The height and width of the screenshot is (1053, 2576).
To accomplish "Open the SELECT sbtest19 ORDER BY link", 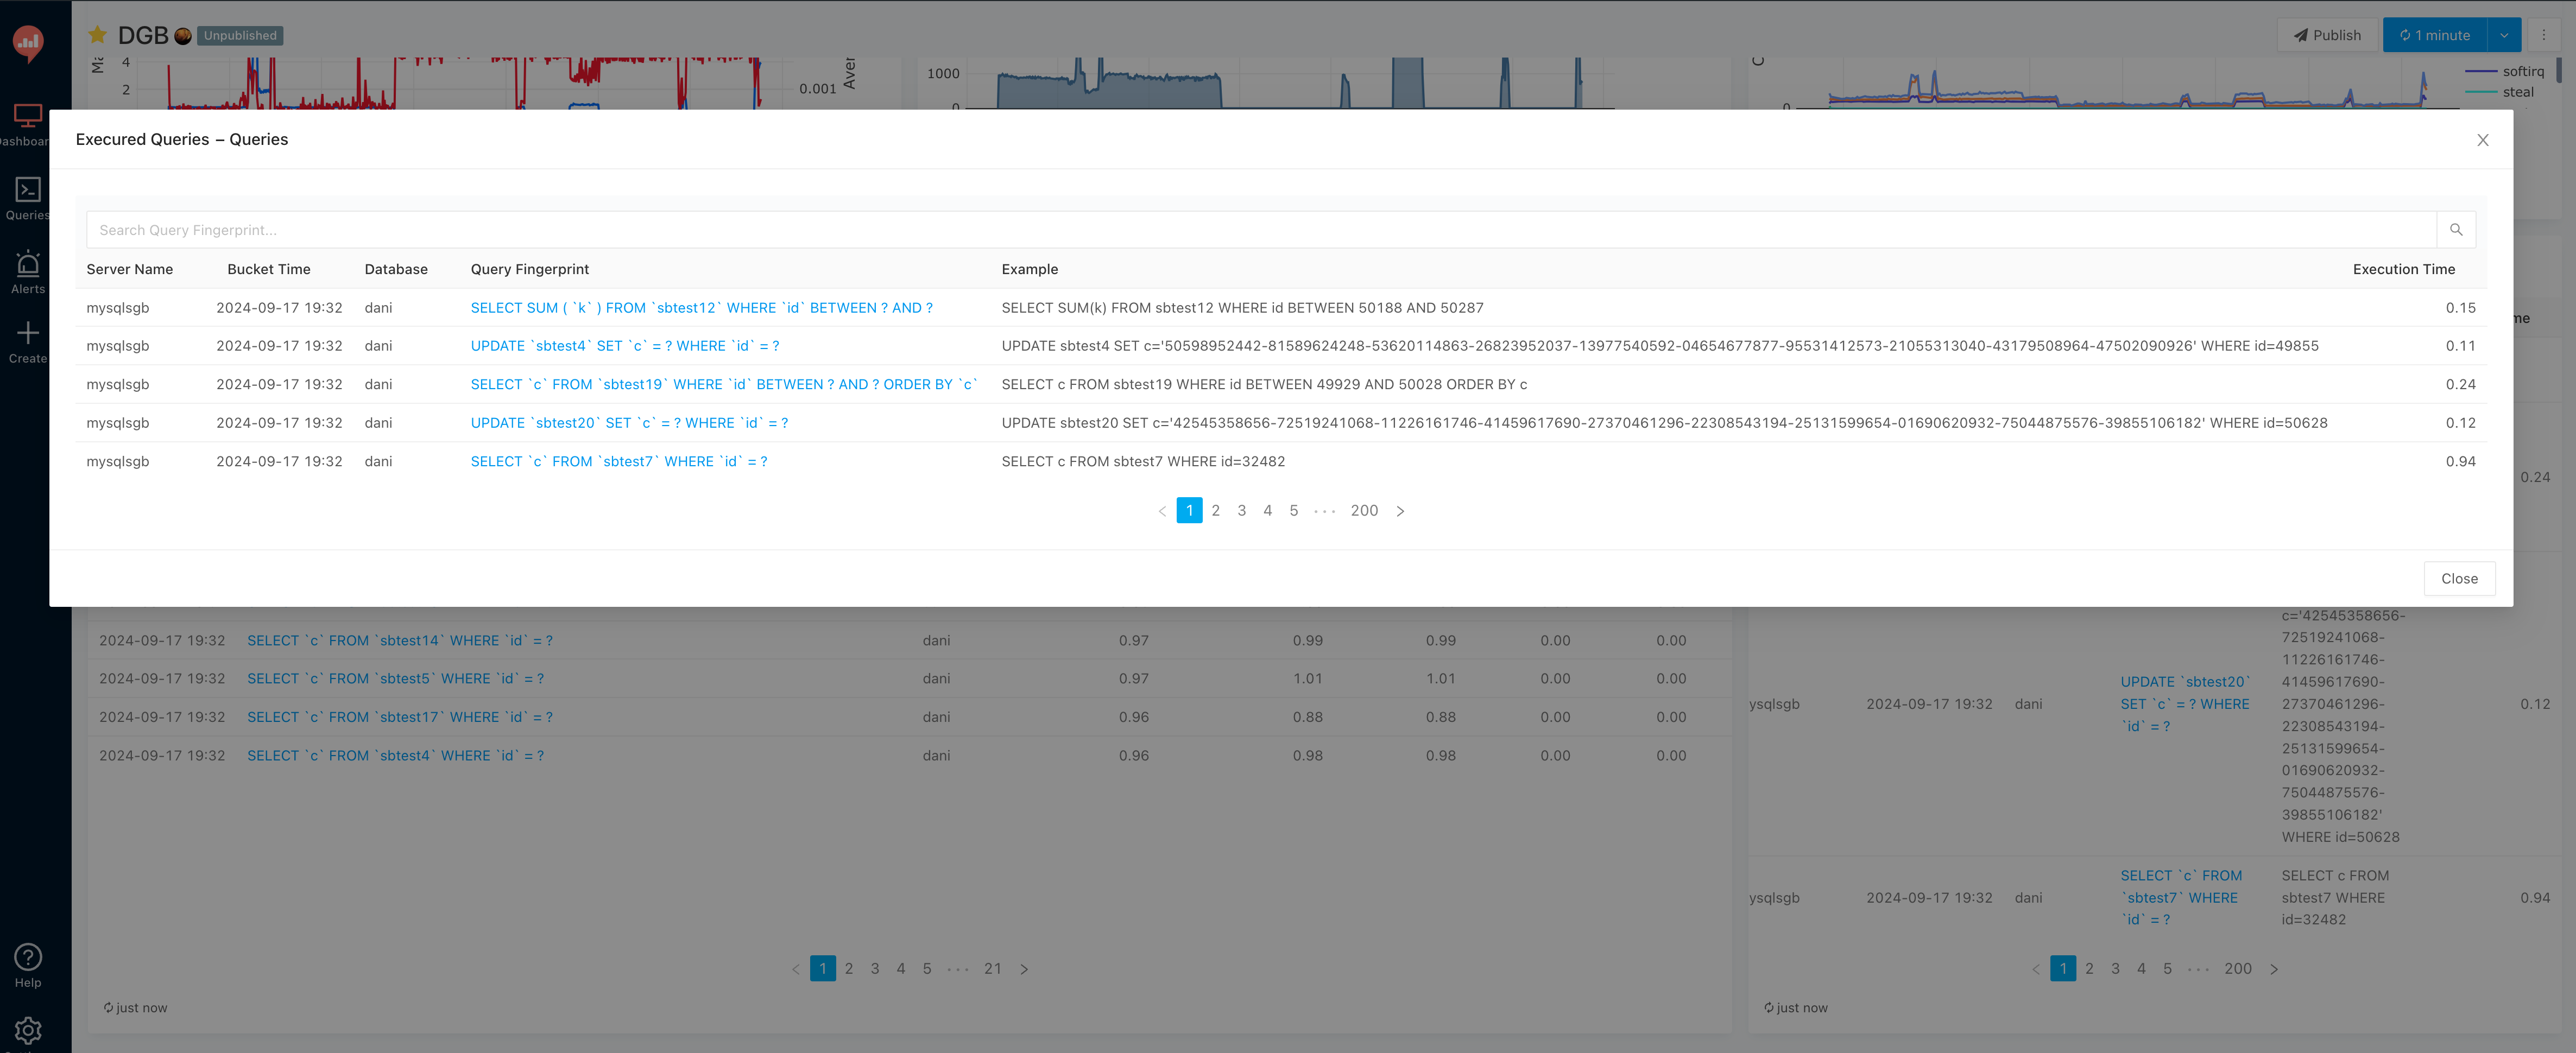I will (x=724, y=384).
